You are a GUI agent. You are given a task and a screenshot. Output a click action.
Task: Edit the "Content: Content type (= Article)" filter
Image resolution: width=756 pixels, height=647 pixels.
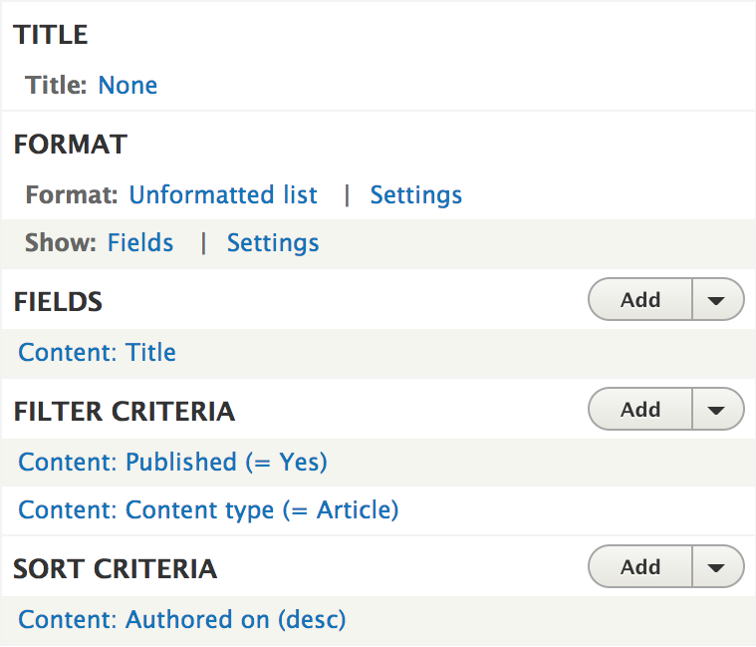(208, 510)
